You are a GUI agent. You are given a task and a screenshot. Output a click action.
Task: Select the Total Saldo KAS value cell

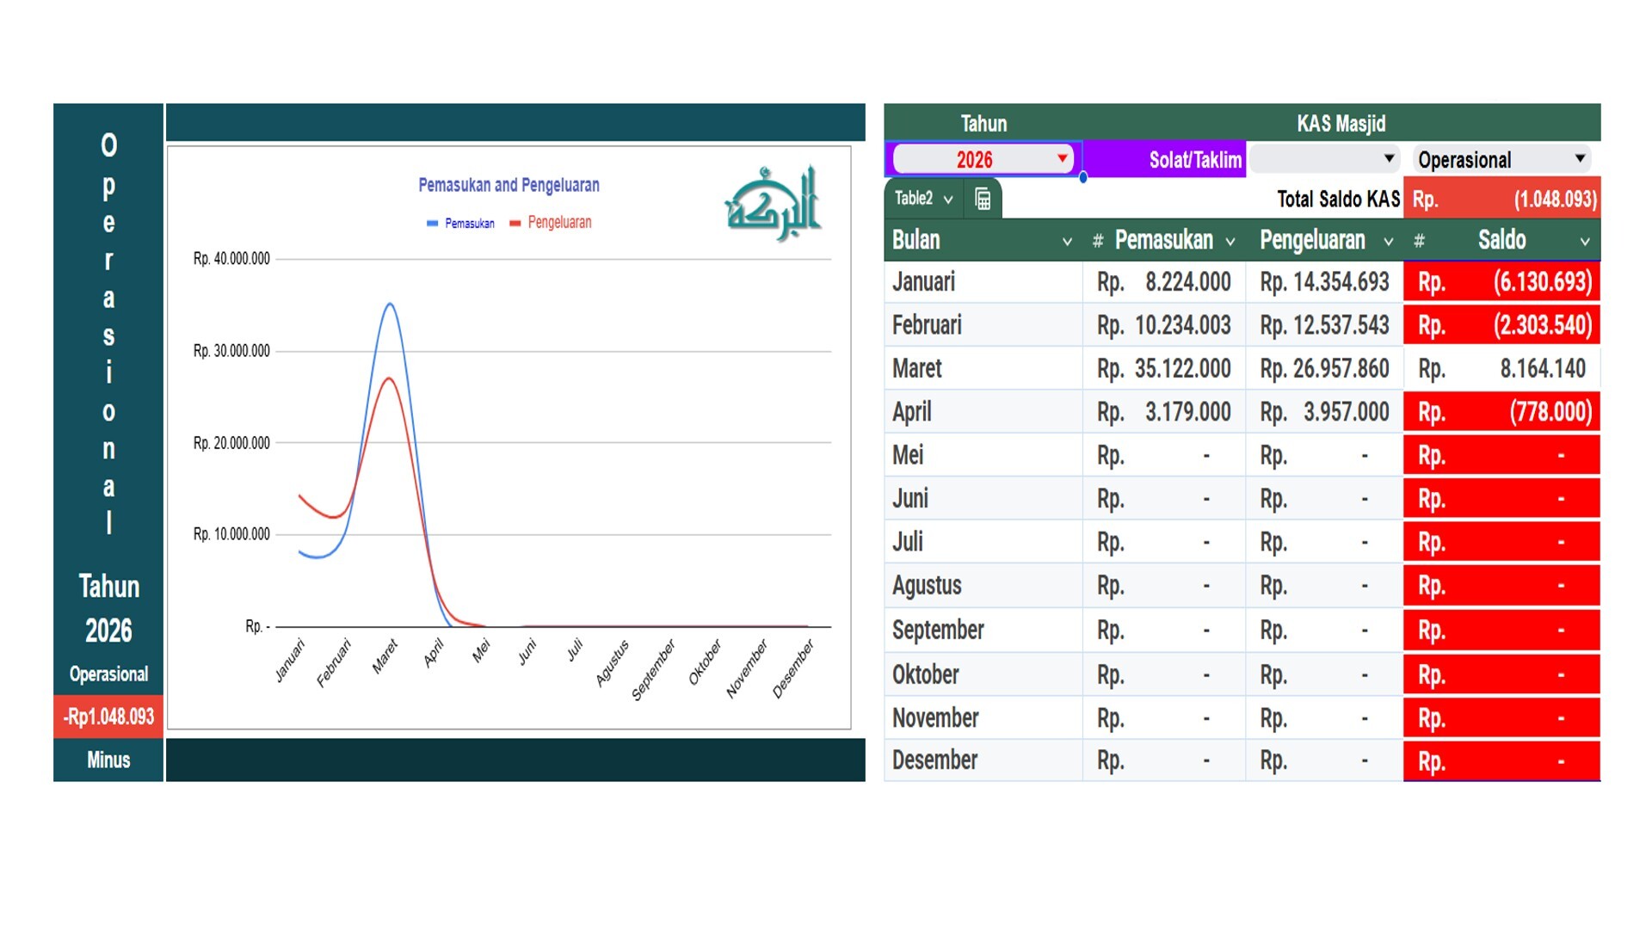pyautogui.click(x=1501, y=200)
